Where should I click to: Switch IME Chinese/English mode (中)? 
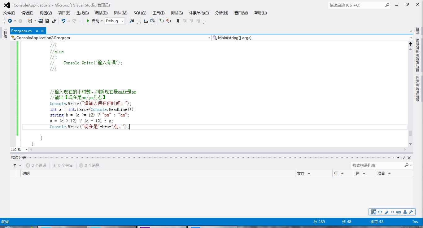click(380, 212)
